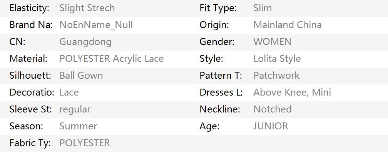Click the Neckline label

(x=220, y=109)
